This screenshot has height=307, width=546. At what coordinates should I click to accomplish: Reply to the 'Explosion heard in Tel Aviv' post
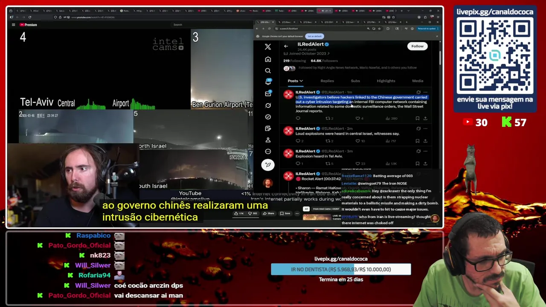tap(298, 164)
